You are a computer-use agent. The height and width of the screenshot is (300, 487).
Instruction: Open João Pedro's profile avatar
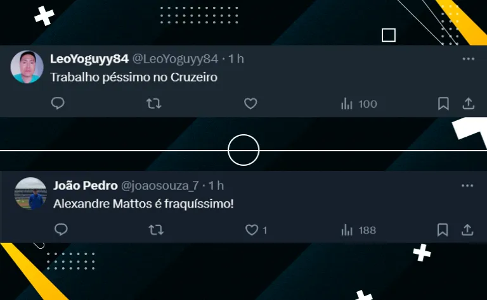[x=30, y=194]
